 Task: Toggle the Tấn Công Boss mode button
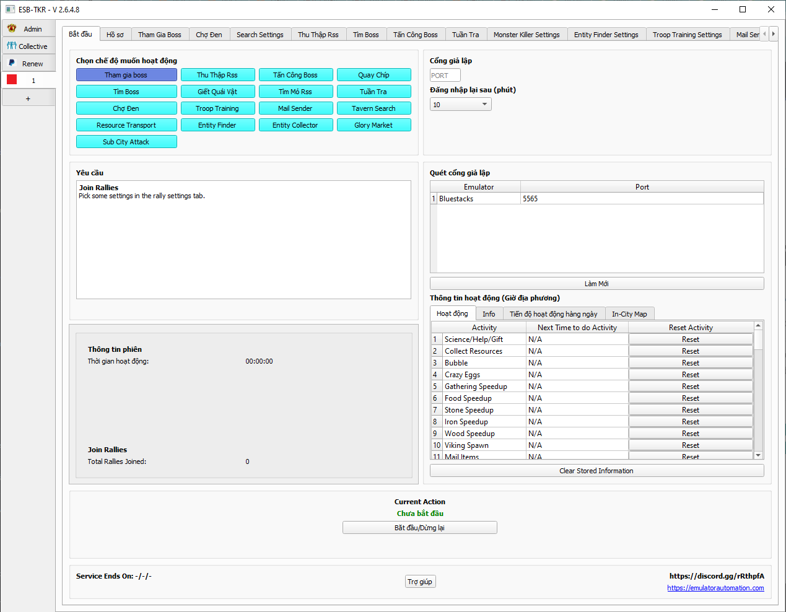(295, 75)
